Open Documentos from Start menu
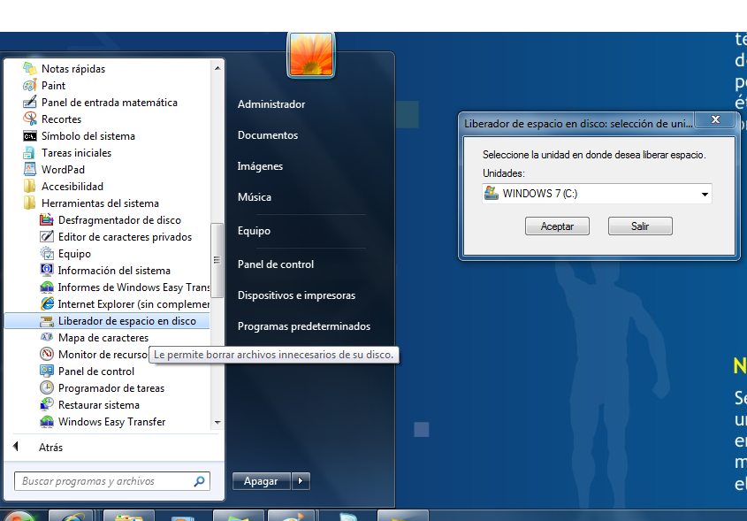Viewport: 747px width, 521px height. [268, 135]
